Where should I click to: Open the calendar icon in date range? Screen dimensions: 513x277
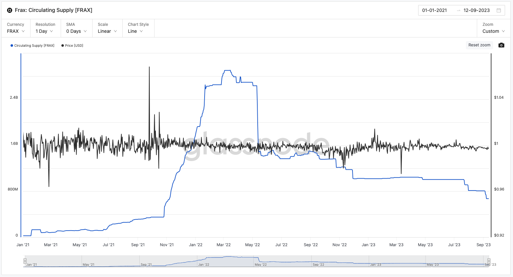(x=498, y=10)
